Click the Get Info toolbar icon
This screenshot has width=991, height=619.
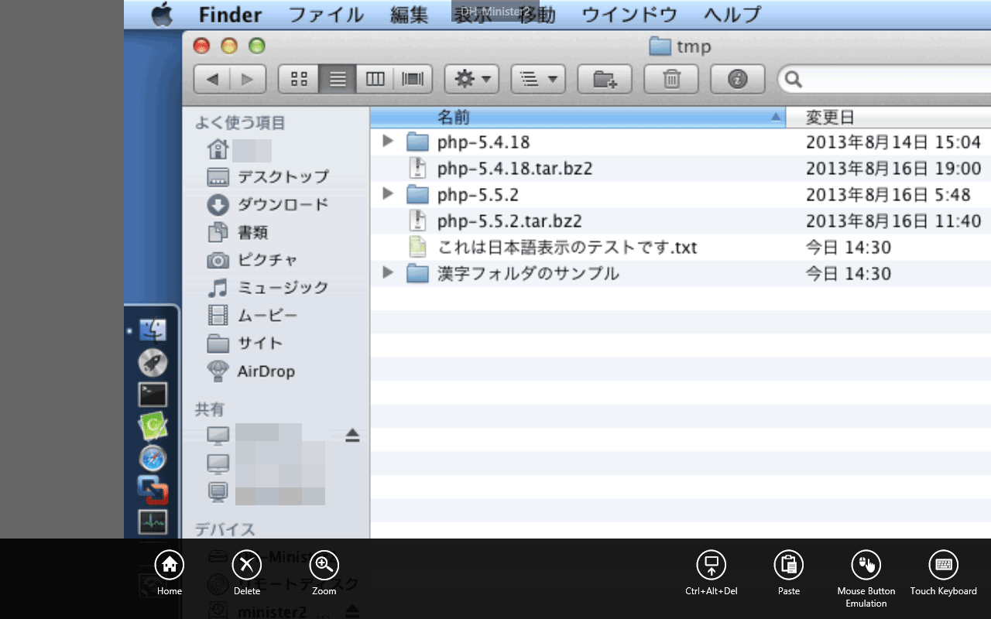pyautogui.click(x=738, y=79)
